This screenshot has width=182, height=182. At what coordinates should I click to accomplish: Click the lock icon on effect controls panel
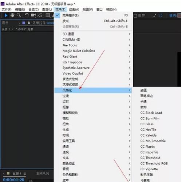[x=29, y=23]
